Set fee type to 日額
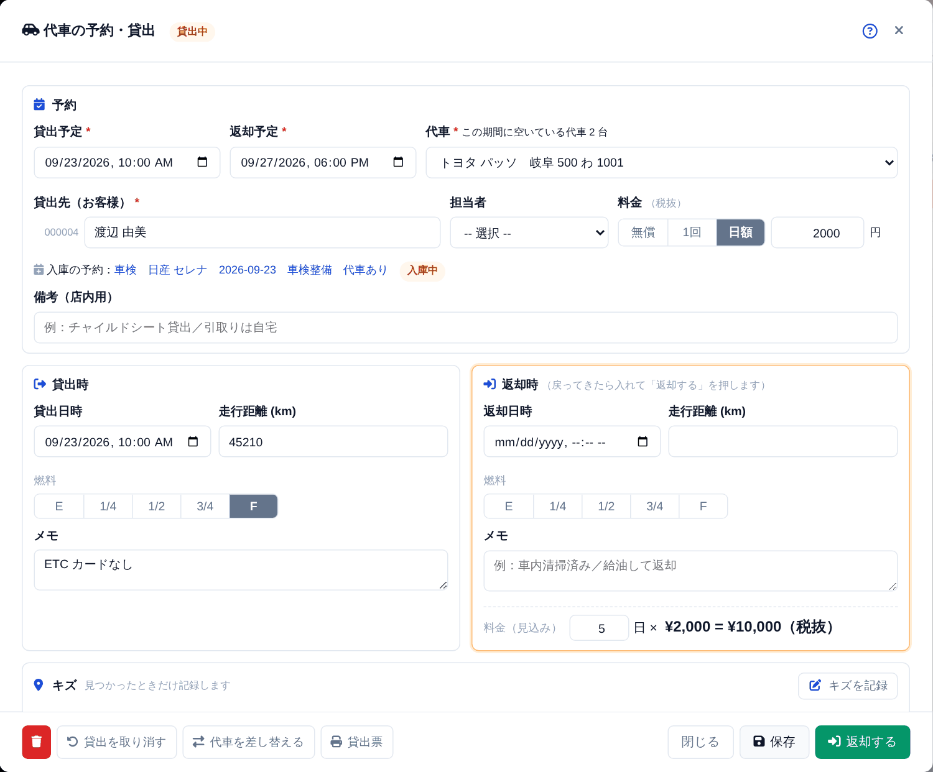 (x=741, y=232)
